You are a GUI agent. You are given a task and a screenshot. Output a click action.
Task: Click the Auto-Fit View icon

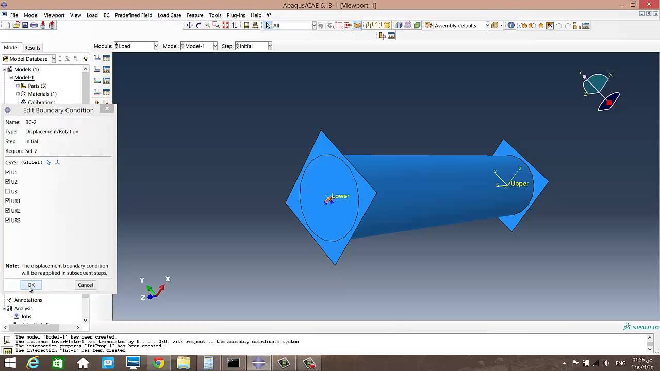tap(225, 25)
